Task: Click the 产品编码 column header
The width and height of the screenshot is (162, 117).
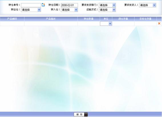Action: tap(12, 19)
